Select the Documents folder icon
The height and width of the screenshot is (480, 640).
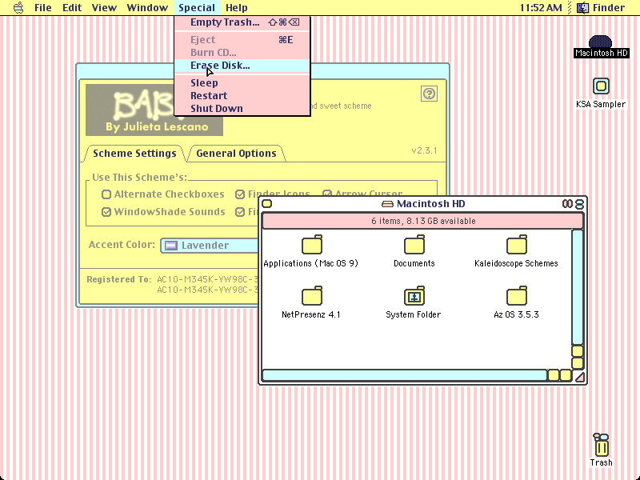tap(414, 245)
